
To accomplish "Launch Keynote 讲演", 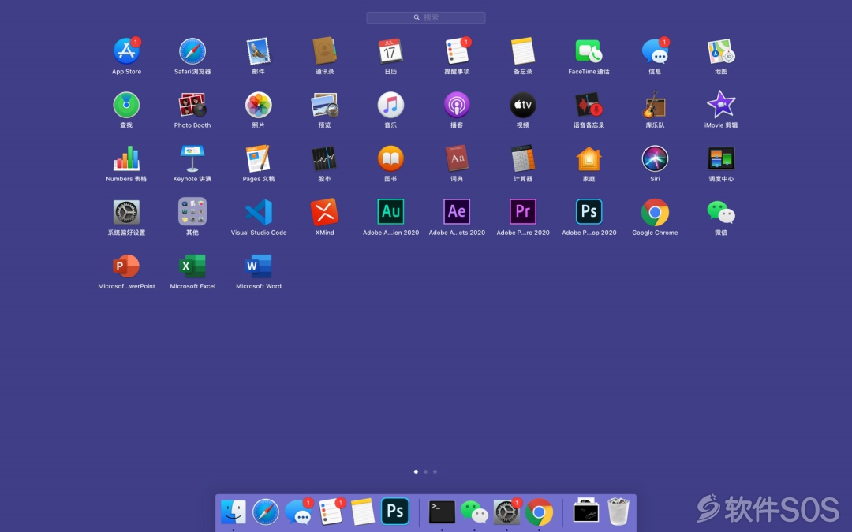I will point(192,158).
